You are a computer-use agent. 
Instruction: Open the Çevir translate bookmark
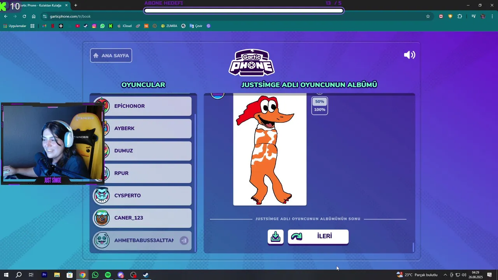click(196, 26)
